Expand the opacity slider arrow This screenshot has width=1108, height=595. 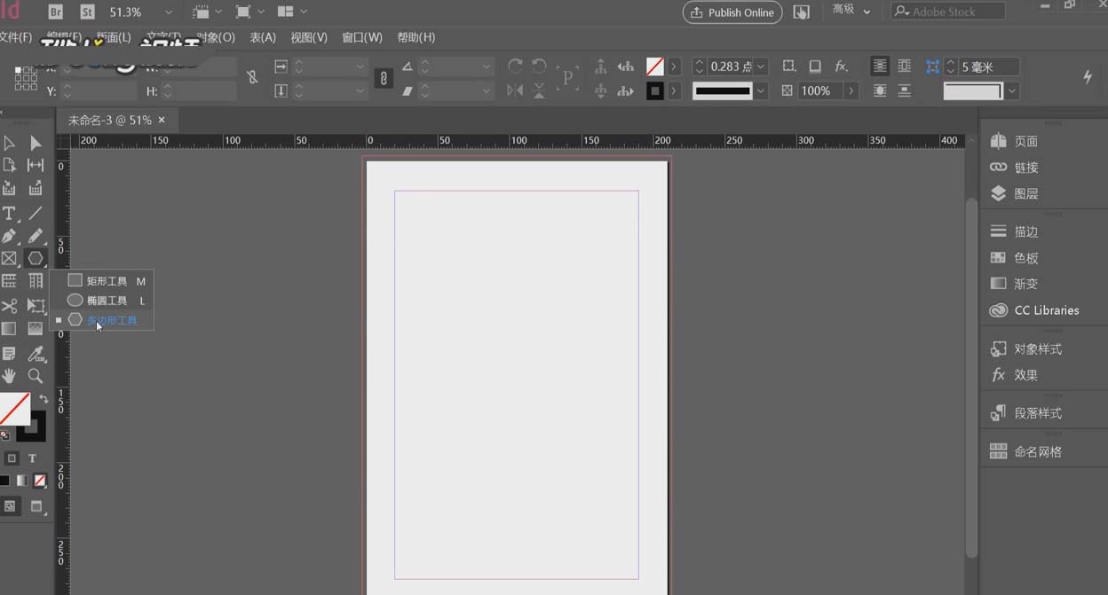(x=851, y=90)
